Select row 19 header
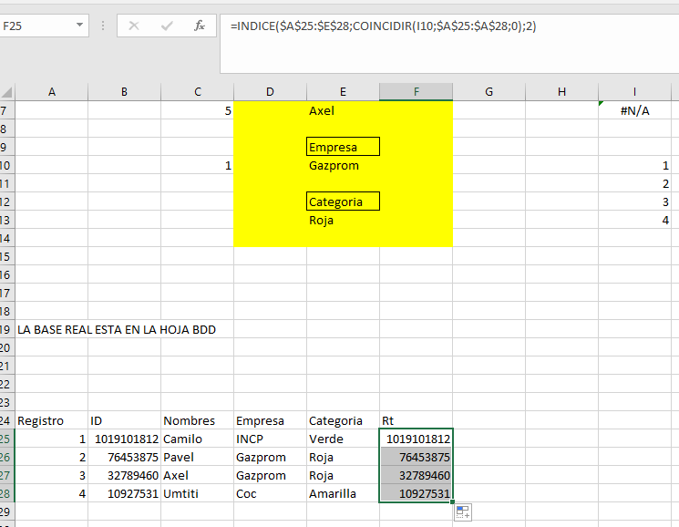Viewport: 679px width, 527px height. tap(7, 329)
